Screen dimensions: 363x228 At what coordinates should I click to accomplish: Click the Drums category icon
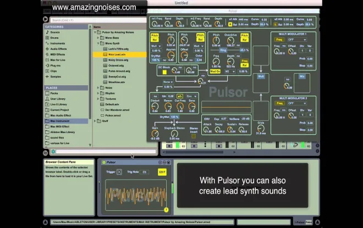point(47,38)
